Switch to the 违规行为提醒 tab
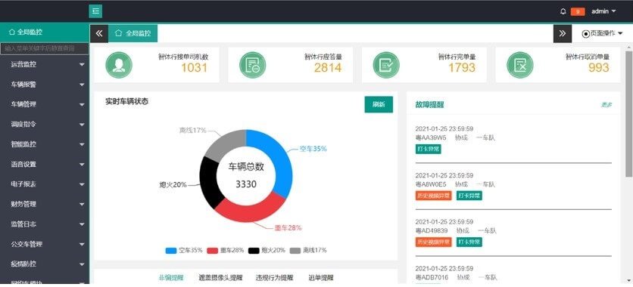 tap(274, 278)
